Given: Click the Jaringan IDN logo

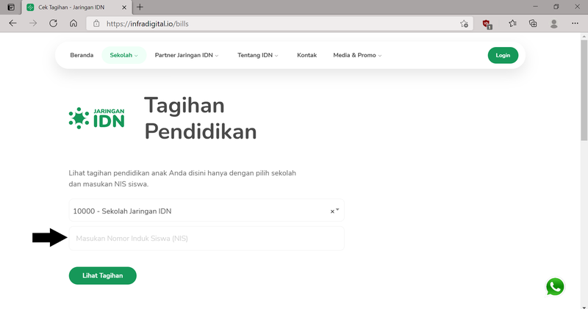Looking at the screenshot, I should (96, 118).
